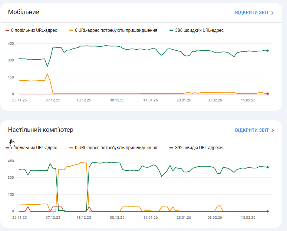The image size is (287, 231).
Task: Click red legend marker for Мобільний slow URLs
Action: point(7,30)
